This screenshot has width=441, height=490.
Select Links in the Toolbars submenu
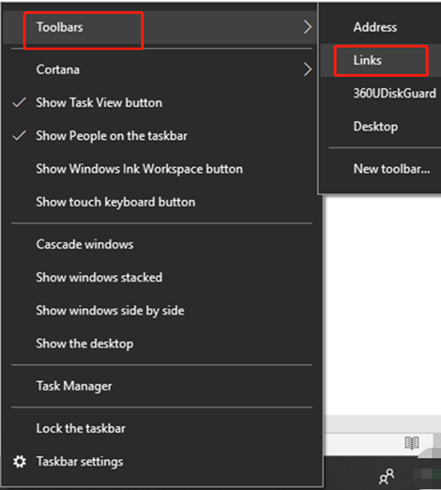tap(381, 60)
